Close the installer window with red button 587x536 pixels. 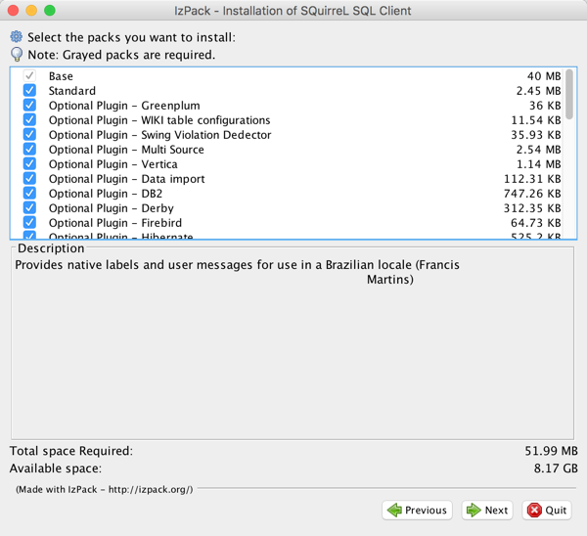pyautogui.click(x=13, y=11)
